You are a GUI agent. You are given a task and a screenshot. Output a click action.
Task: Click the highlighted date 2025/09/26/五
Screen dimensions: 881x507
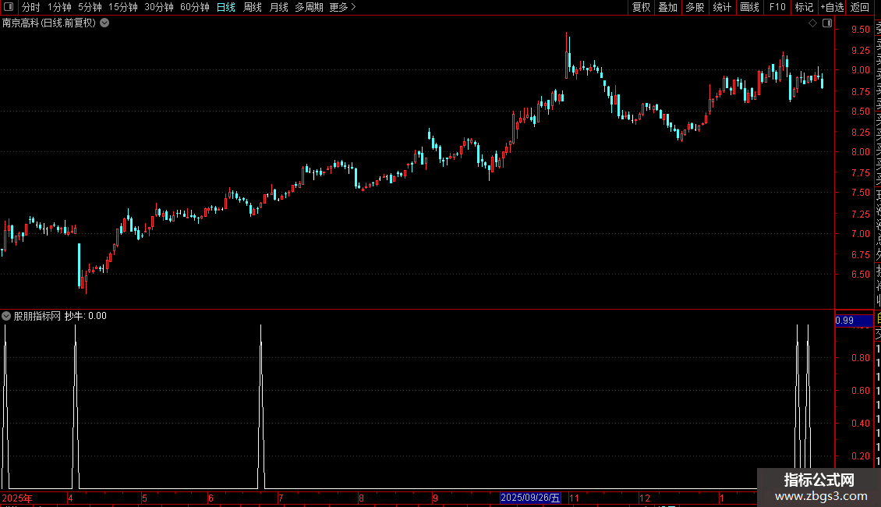point(530,498)
